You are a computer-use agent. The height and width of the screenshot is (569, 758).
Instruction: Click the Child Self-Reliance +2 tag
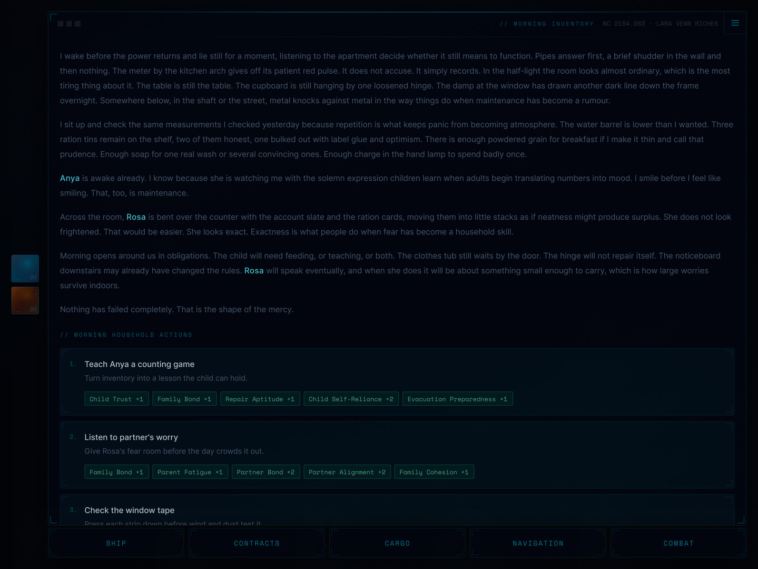tap(351, 399)
